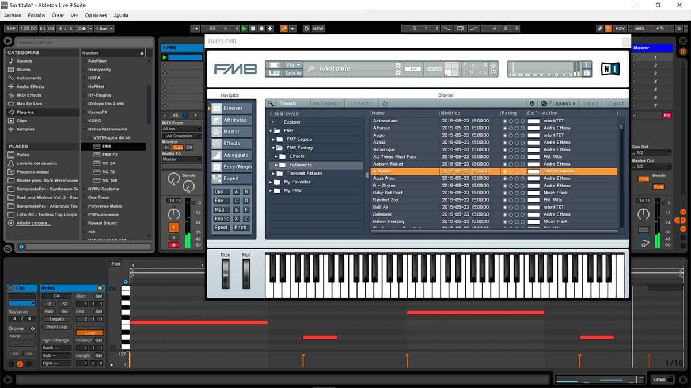Open the quantization 1 Bar dropdown

(x=103, y=28)
